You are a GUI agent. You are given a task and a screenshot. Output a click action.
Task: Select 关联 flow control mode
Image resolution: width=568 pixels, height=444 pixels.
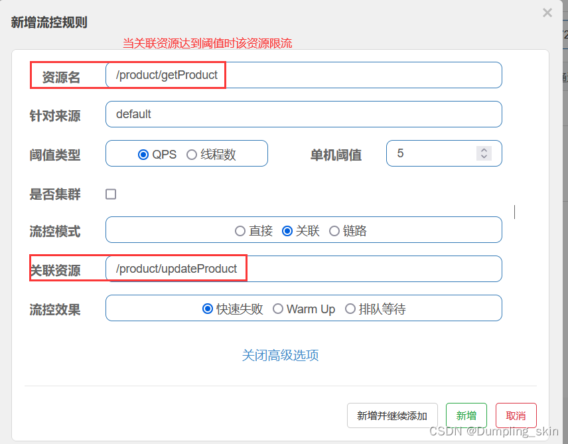[287, 231]
